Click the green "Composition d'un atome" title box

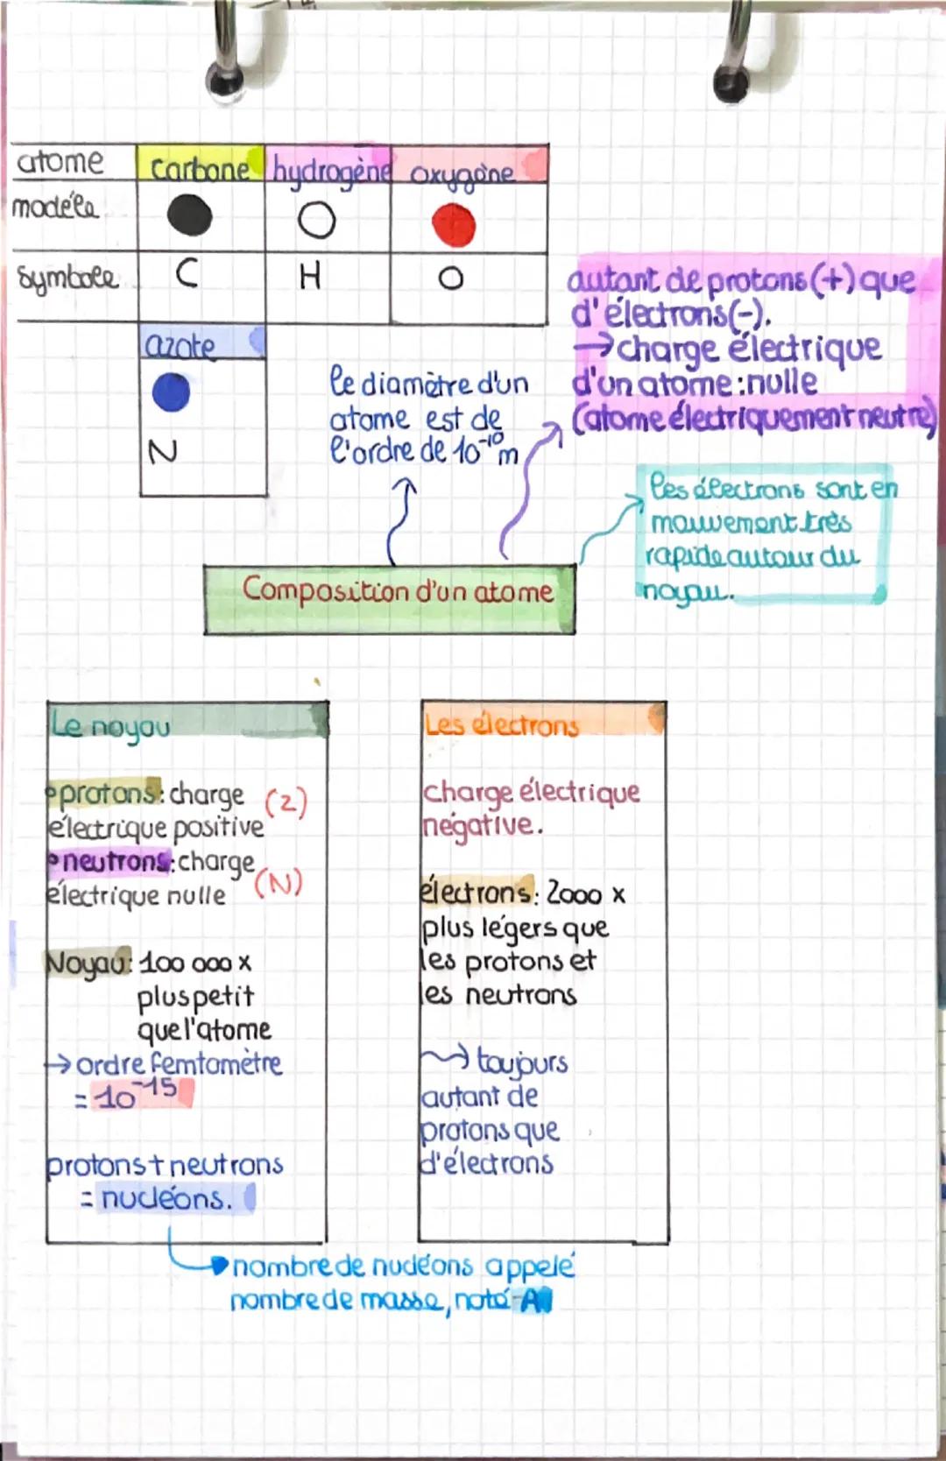(390, 598)
